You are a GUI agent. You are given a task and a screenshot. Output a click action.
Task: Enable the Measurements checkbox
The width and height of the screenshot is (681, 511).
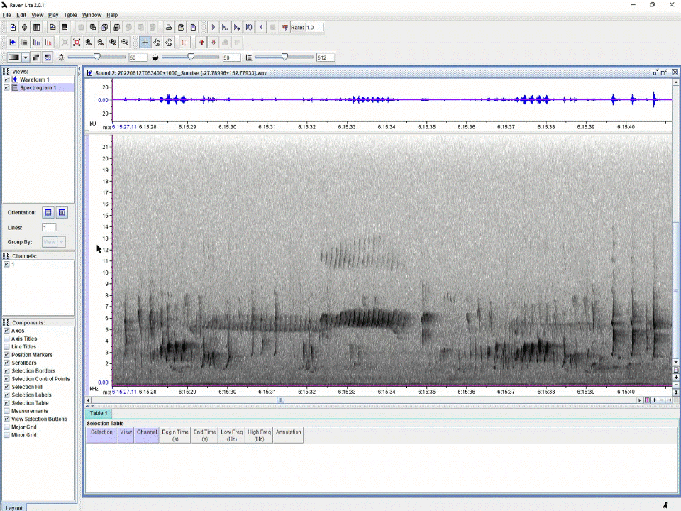pyautogui.click(x=6, y=411)
